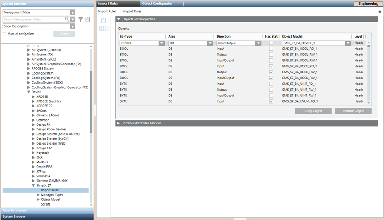Switch to the Object Configurator tab
384x220 pixels.
157,3
